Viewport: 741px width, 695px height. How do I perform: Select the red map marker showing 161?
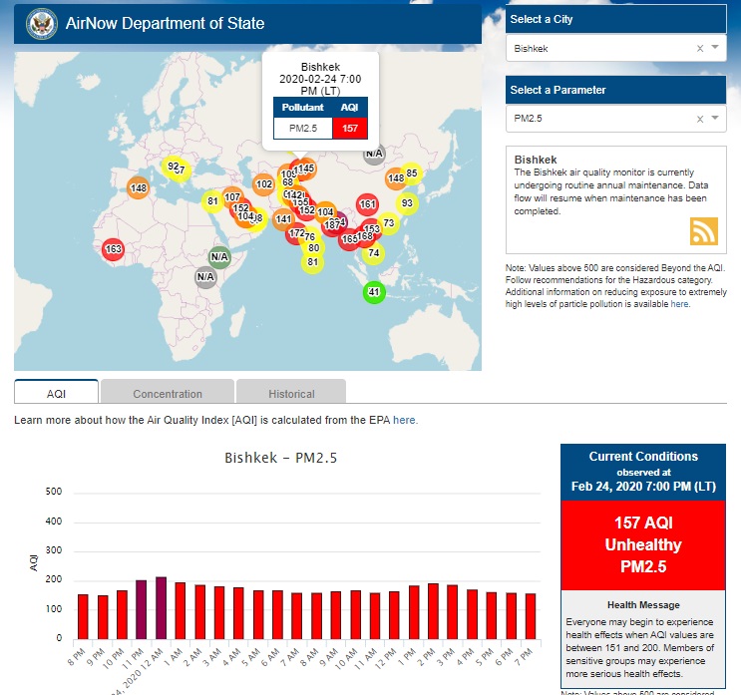pos(367,204)
